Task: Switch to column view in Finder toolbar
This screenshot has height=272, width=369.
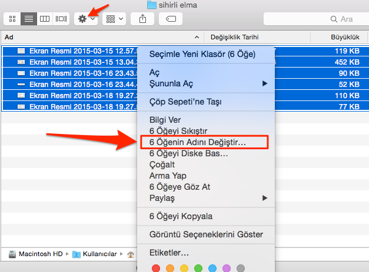Action: point(44,19)
